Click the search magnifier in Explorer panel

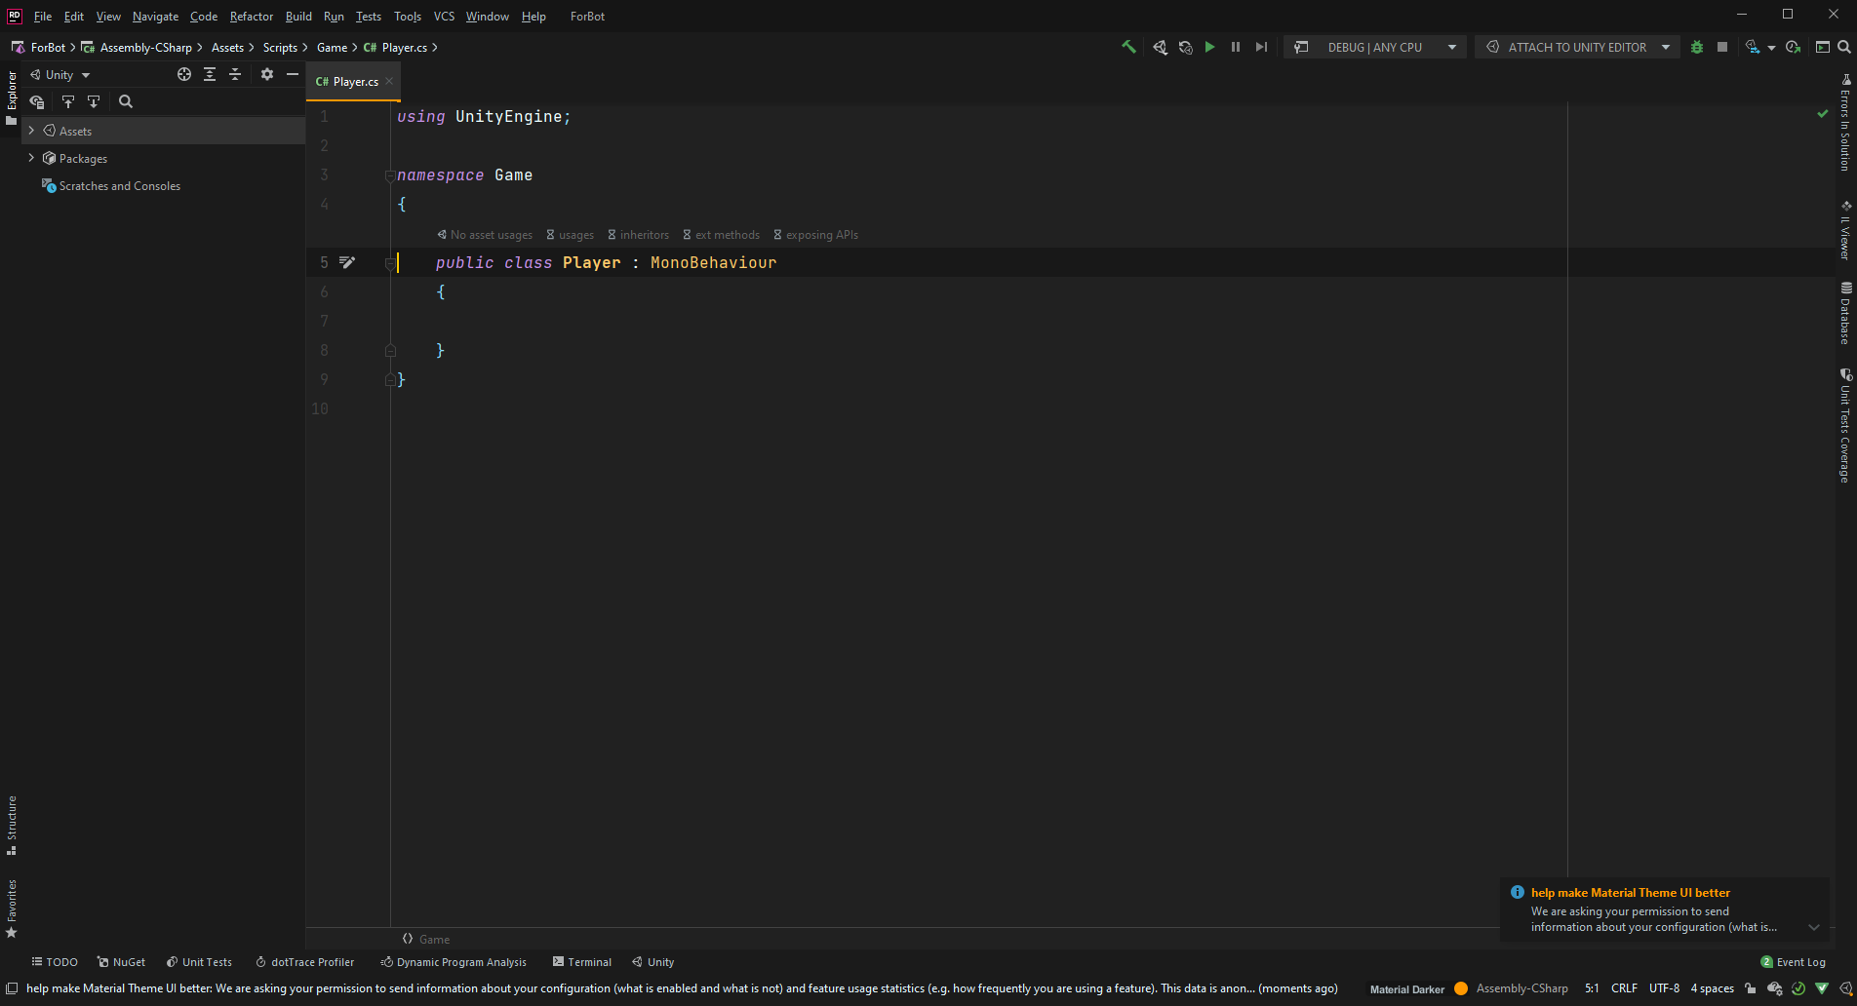(x=126, y=101)
